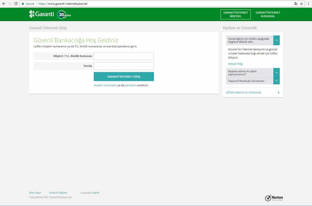Click the Güvenli Bankacılığa Hoş Geldiniz heading
Viewport: 312px width, 206px height.
pos(76,40)
